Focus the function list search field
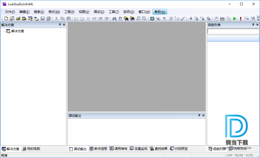 [233, 31]
